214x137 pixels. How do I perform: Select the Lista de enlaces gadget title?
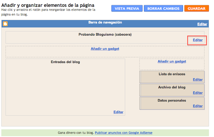[172, 74]
